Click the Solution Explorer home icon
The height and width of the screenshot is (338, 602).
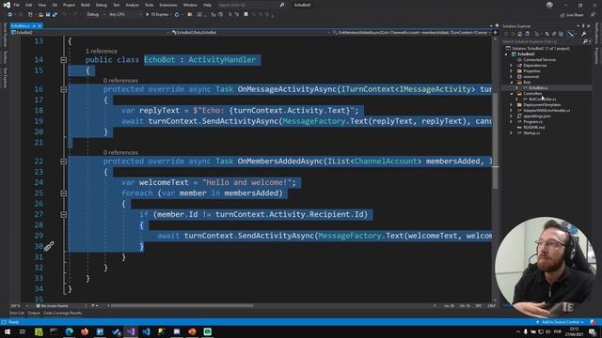tap(520, 34)
